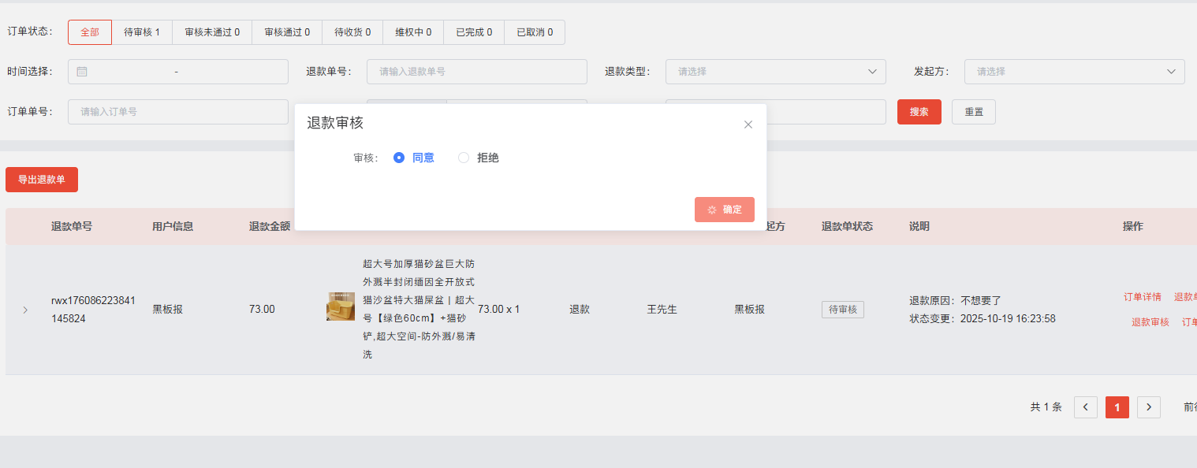This screenshot has height=468, width=1197.
Task: Click the 重置 button
Action: (x=973, y=112)
